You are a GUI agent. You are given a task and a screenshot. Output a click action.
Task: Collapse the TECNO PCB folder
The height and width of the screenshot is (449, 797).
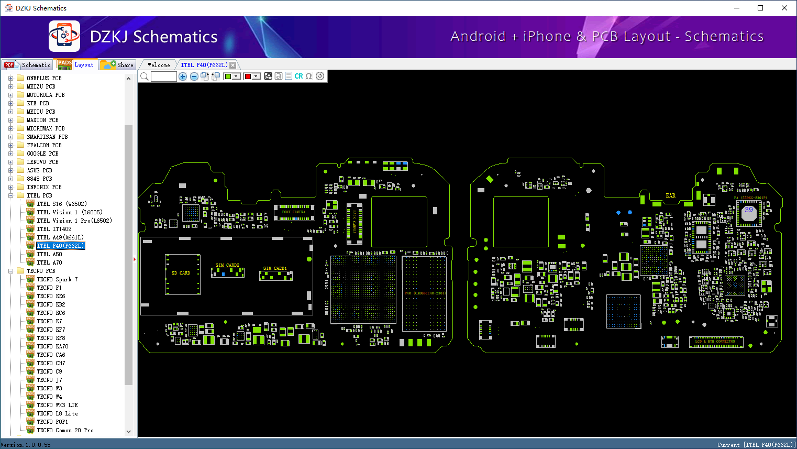pyautogui.click(x=10, y=271)
